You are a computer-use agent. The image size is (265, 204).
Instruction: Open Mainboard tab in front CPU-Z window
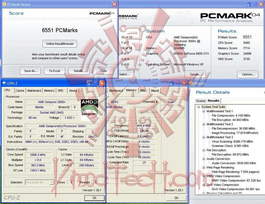coord(34,91)
